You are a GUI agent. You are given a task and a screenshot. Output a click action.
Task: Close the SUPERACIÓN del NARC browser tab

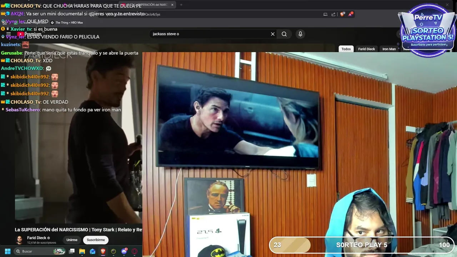point(172,5)
